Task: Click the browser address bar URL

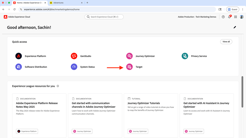Action: (x=52, y=10)
